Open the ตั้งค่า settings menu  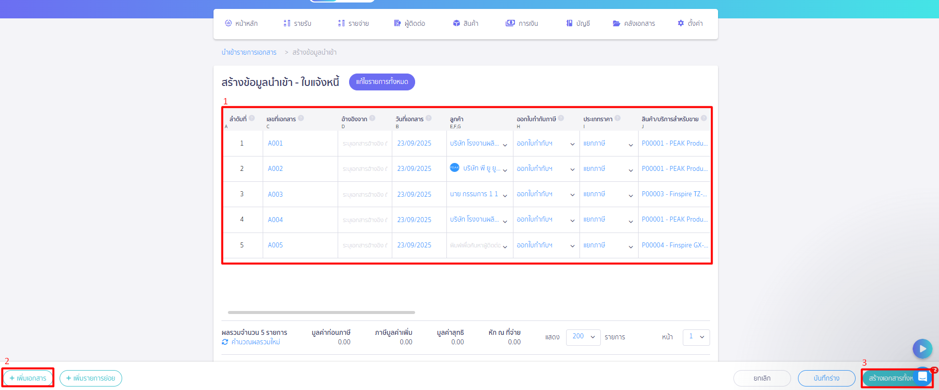click(x=690, y=23)
